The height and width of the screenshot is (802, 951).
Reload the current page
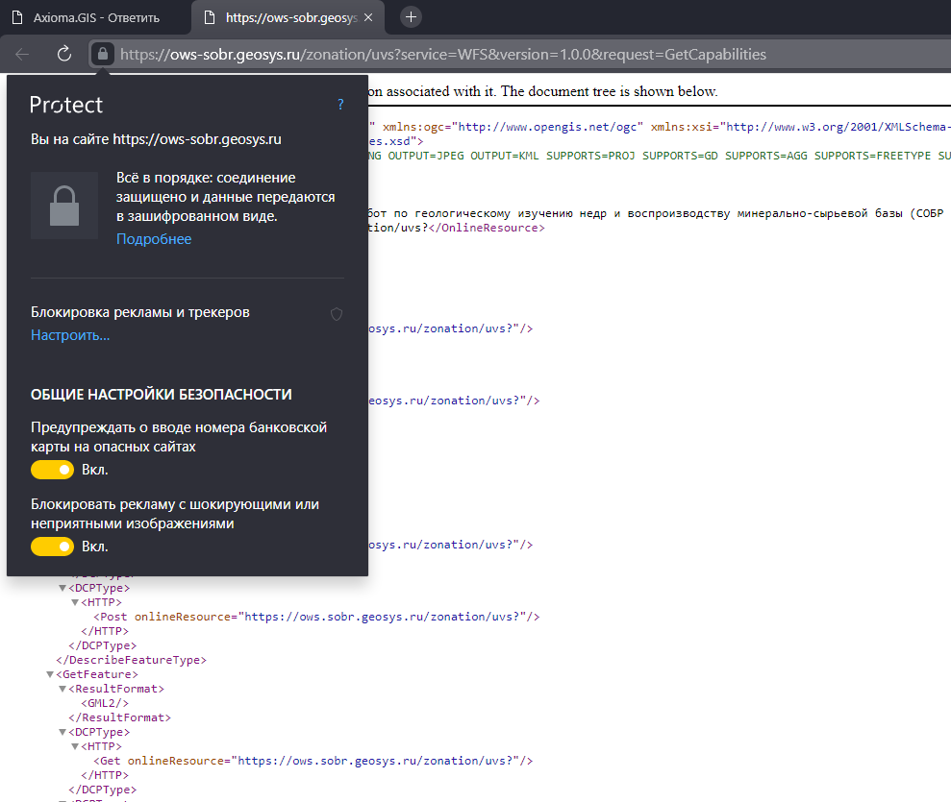tap(64, 54)
